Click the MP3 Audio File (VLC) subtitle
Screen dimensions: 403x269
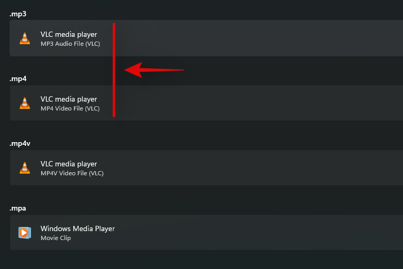coord(70,44)
